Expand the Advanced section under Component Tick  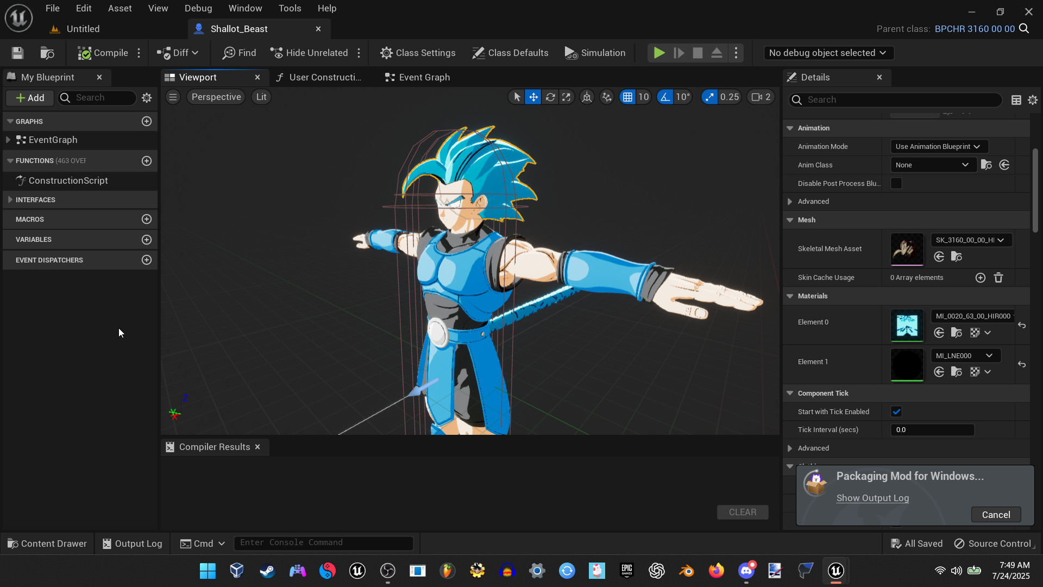tap(813, 448)
